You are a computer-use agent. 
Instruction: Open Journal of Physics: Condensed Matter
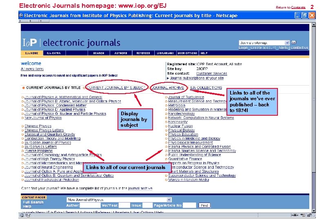tap(55, 105)
